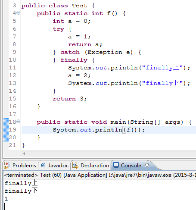The width and height of the screenshot is (196, 210).
Task: Click the Declaration tab icon
Action: pos(75,165)
